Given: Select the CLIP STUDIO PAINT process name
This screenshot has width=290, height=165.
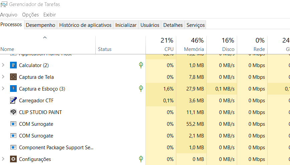Looking at the screenshot, I should pyautogui.click(x=40, y=112).
